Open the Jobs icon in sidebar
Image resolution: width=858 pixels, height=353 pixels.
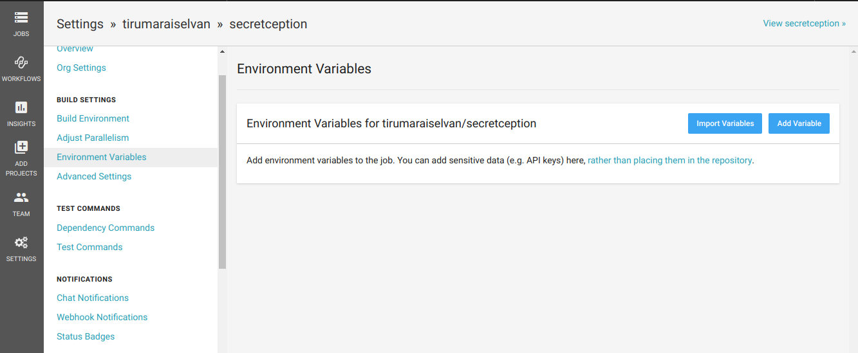pyautogui.click(x=21, y=18)
